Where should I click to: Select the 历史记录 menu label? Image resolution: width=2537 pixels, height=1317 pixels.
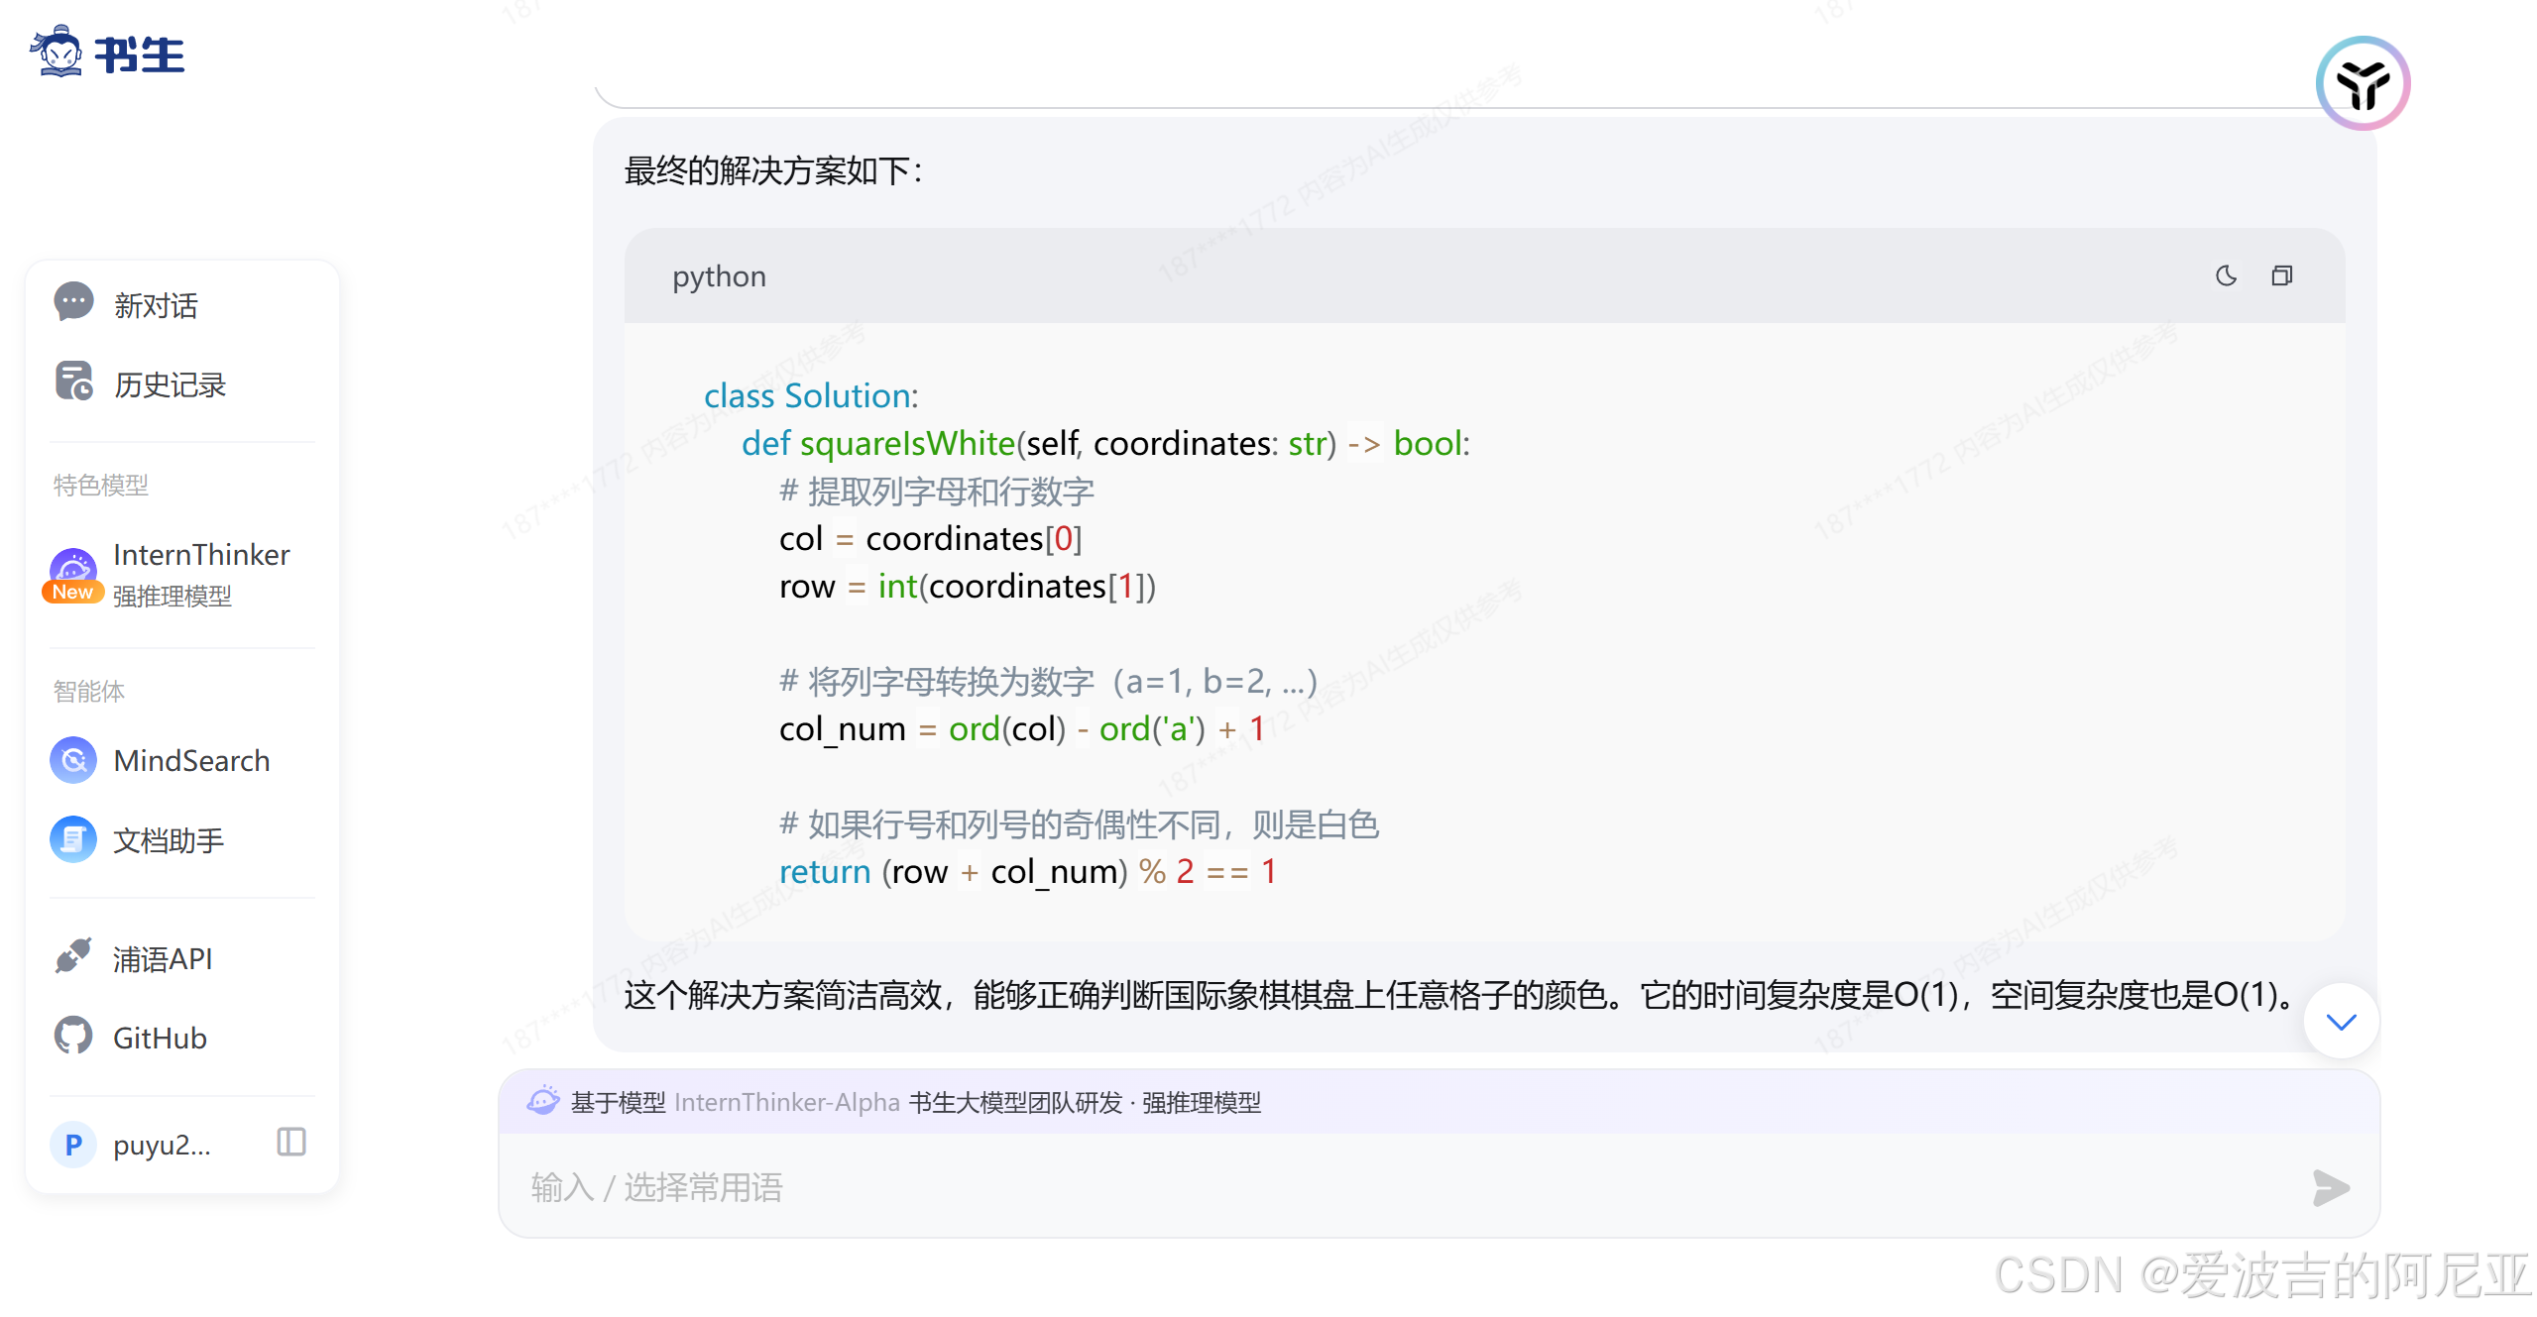tap(170, 384)
